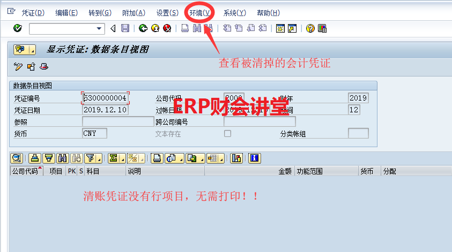Click the 货币 field showing CNY
The width and height of the screenshot is (452, 252).
(94, 133)
